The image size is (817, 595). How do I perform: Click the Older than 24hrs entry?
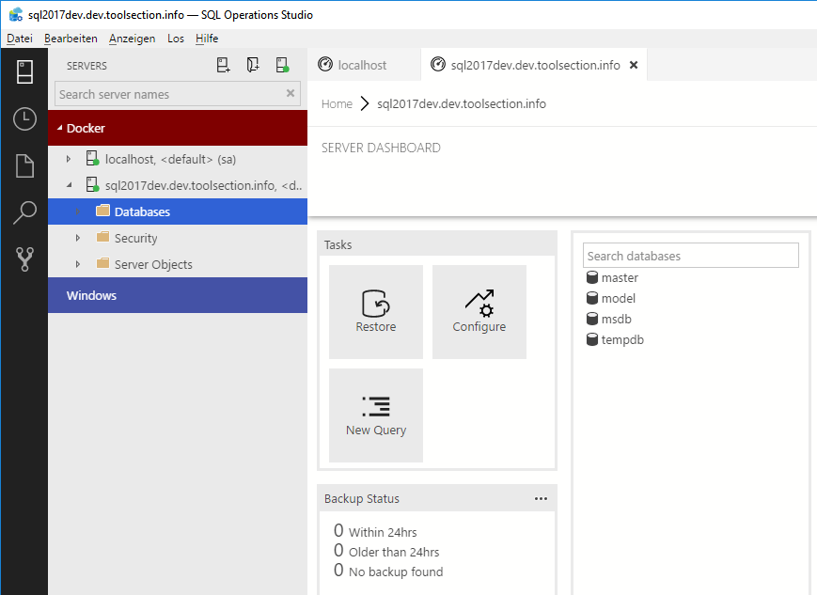click(386, 551)
